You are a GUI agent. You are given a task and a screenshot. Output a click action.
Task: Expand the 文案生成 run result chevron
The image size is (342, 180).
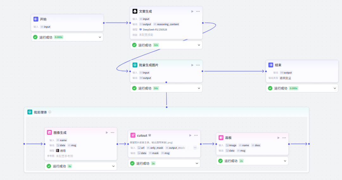coord(199,45)
